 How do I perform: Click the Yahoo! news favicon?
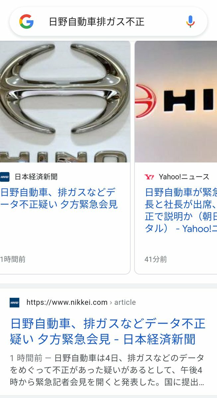tap(149, 177)
